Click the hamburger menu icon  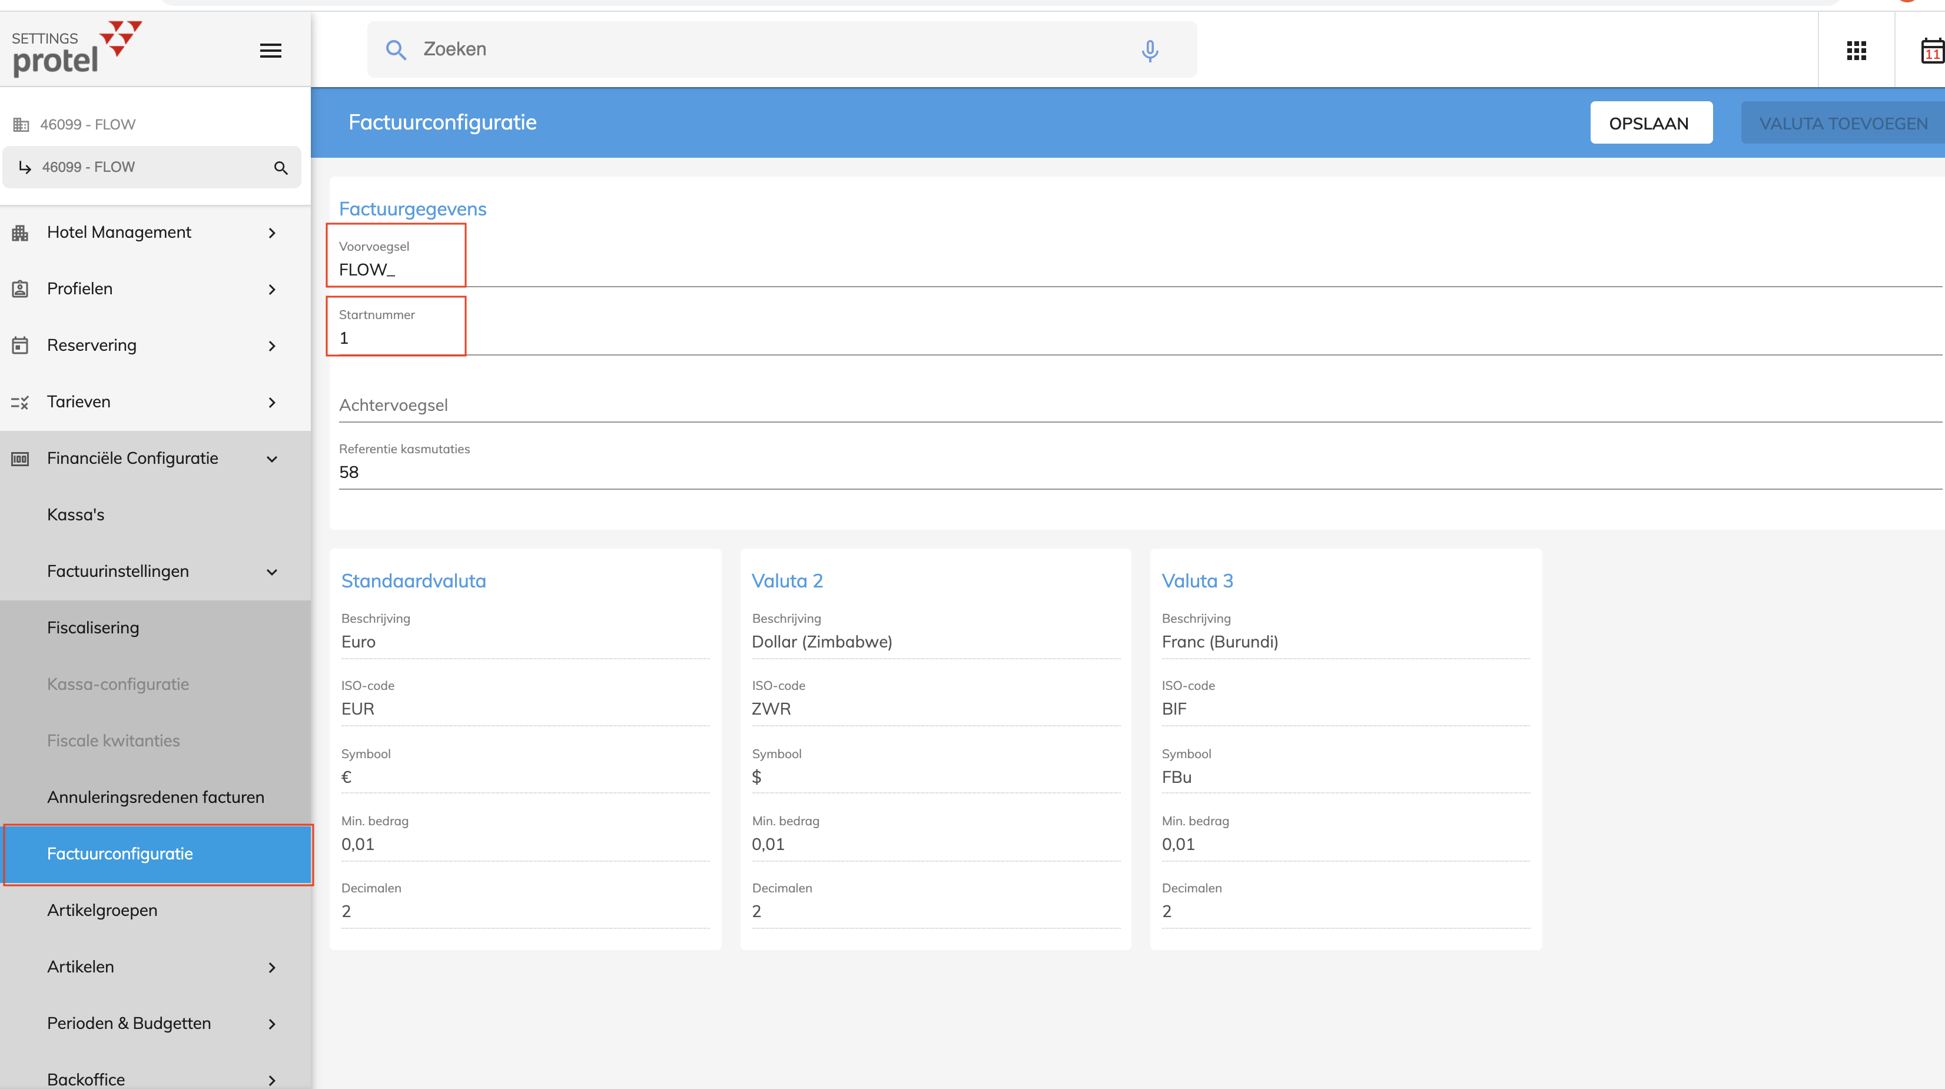[x=270, y=51]
